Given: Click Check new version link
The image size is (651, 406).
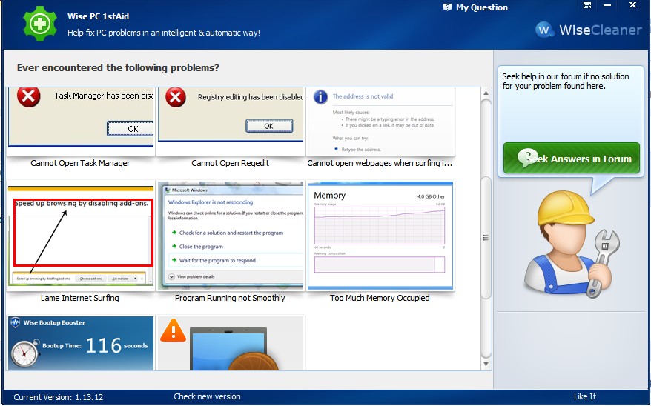Looking at the screenshot, I should (207, 396).
